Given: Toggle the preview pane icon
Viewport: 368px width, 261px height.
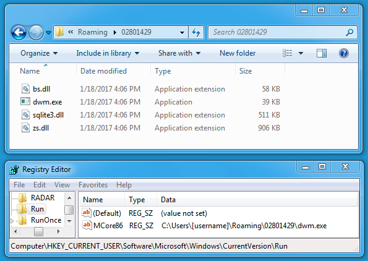Looking at the screenshot, I should [x=321, y=53].
